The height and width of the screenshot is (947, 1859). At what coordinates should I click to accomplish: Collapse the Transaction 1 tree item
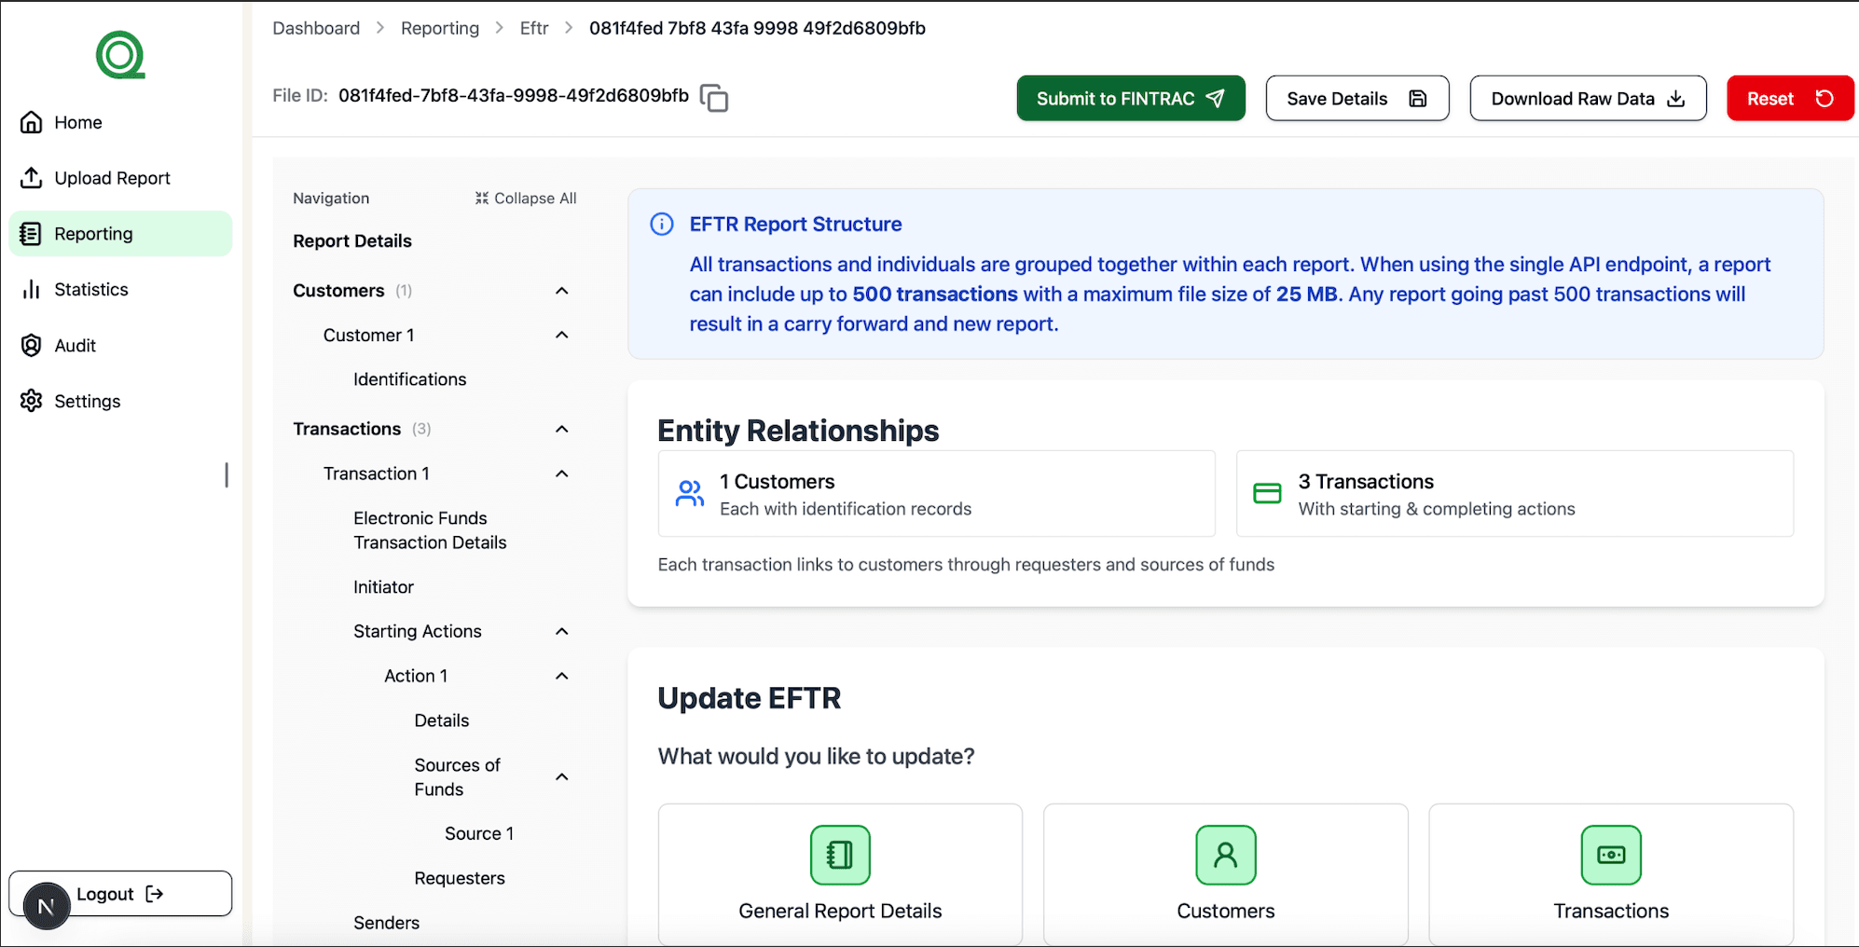click(x=561, y=473)
